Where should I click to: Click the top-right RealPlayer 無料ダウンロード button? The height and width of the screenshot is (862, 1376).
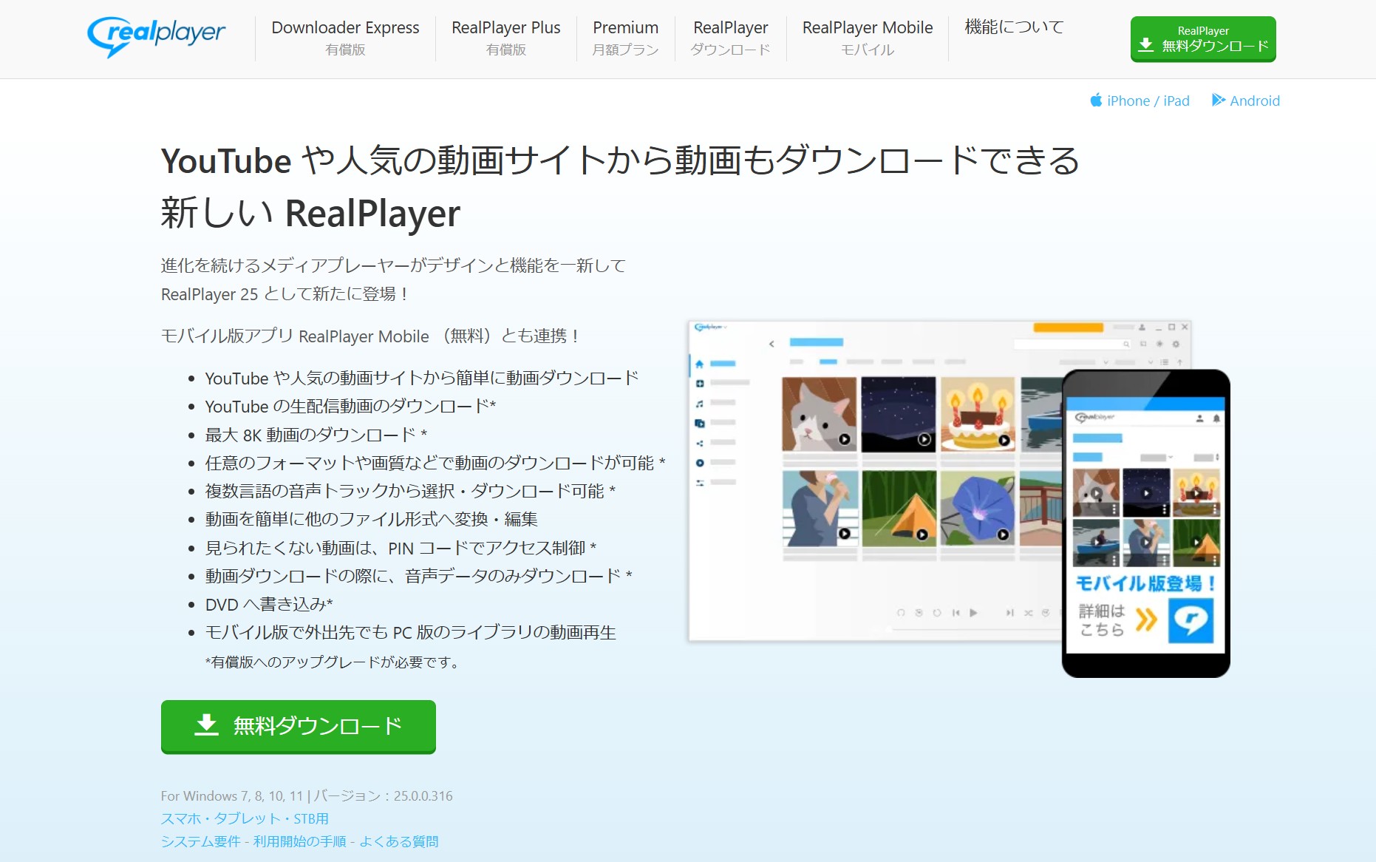point(1203,39)
